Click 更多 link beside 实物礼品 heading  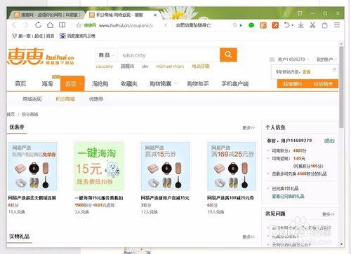(x=249, y=237)
